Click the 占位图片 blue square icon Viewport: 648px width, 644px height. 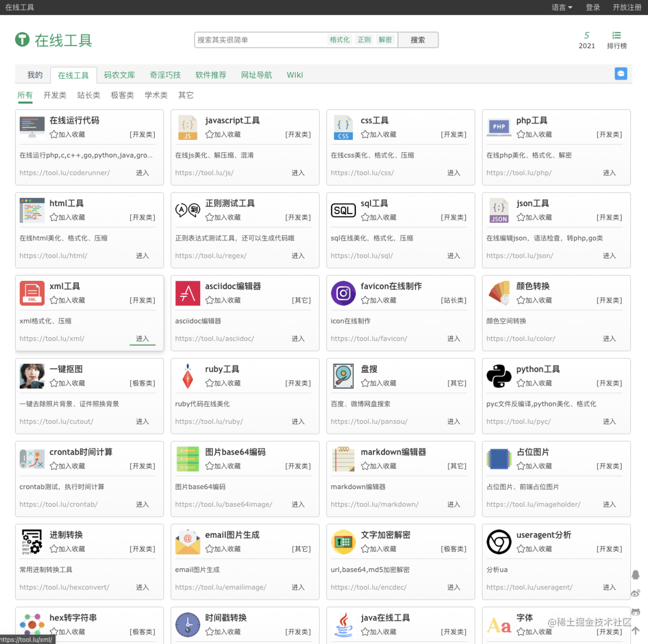[499, 459]
